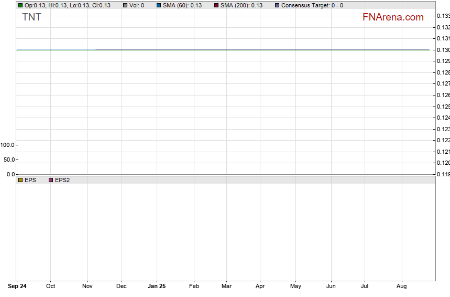Select the Apr month on the time axis
The image size is (450, 297).
[260, 287]
